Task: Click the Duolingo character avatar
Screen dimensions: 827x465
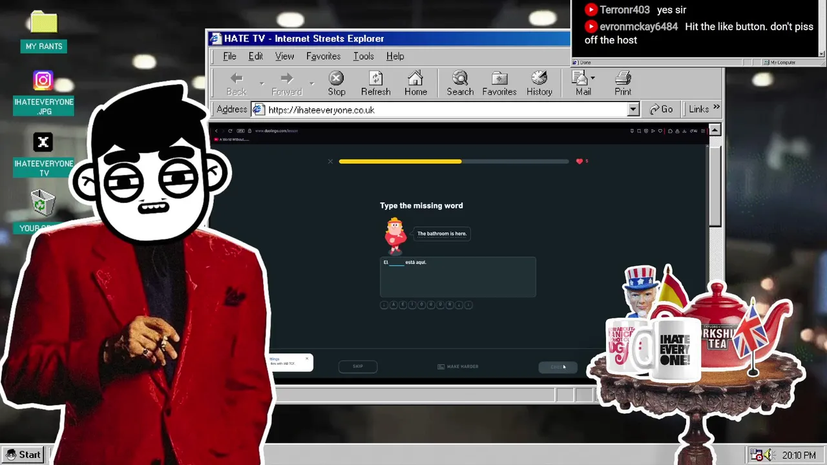Action: tap(395, 236)
